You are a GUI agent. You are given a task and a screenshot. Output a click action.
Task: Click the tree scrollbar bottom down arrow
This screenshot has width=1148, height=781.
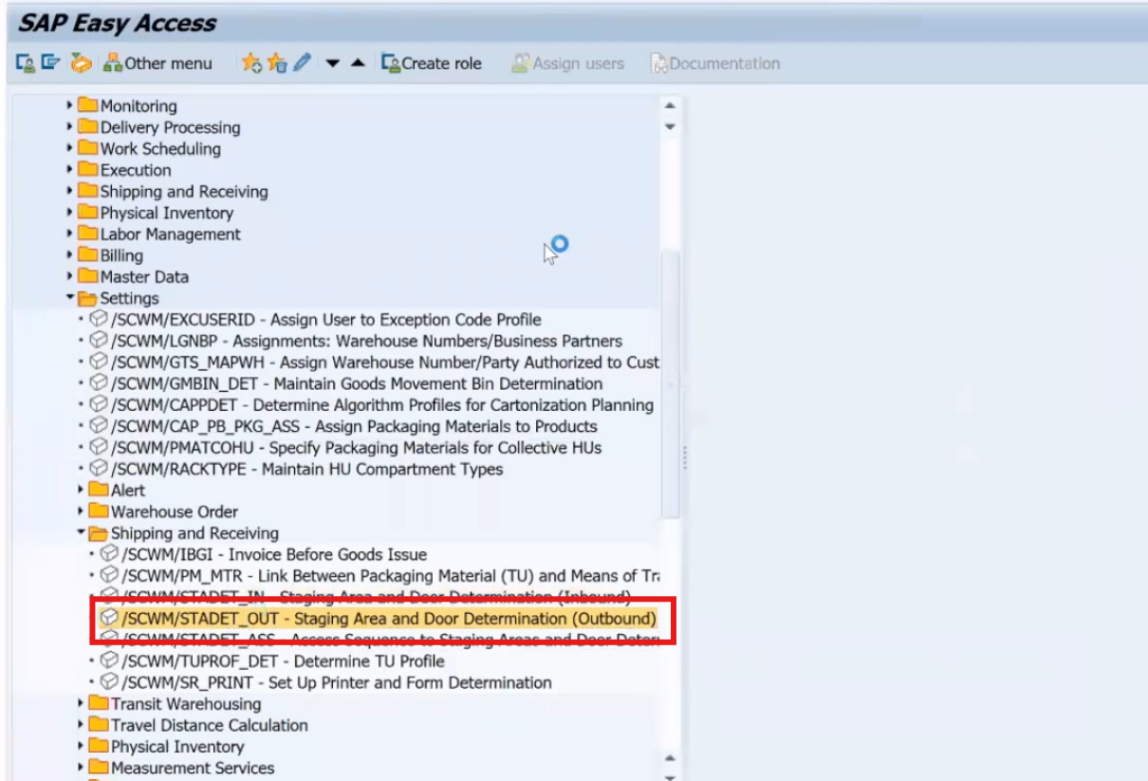(670, 778)
